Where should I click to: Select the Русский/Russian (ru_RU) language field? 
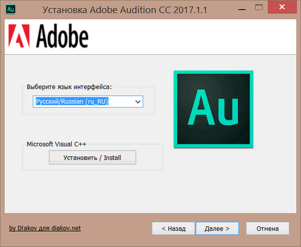click(88, 101)
